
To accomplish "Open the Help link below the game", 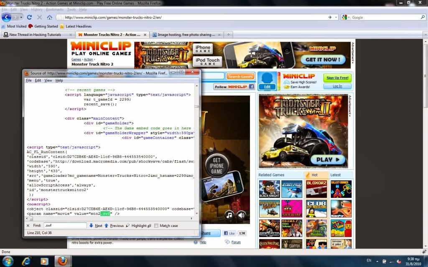I will 203,242.
